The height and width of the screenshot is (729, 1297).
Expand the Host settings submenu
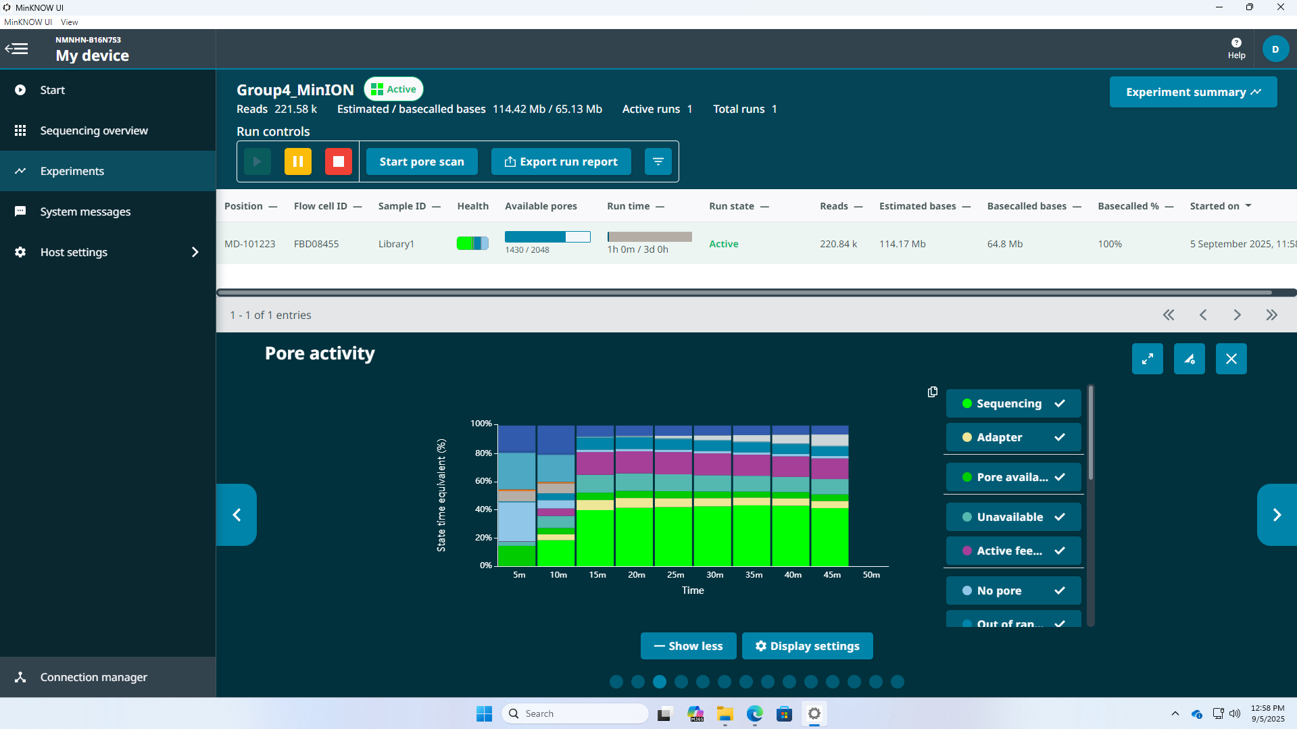coord(195,252)
